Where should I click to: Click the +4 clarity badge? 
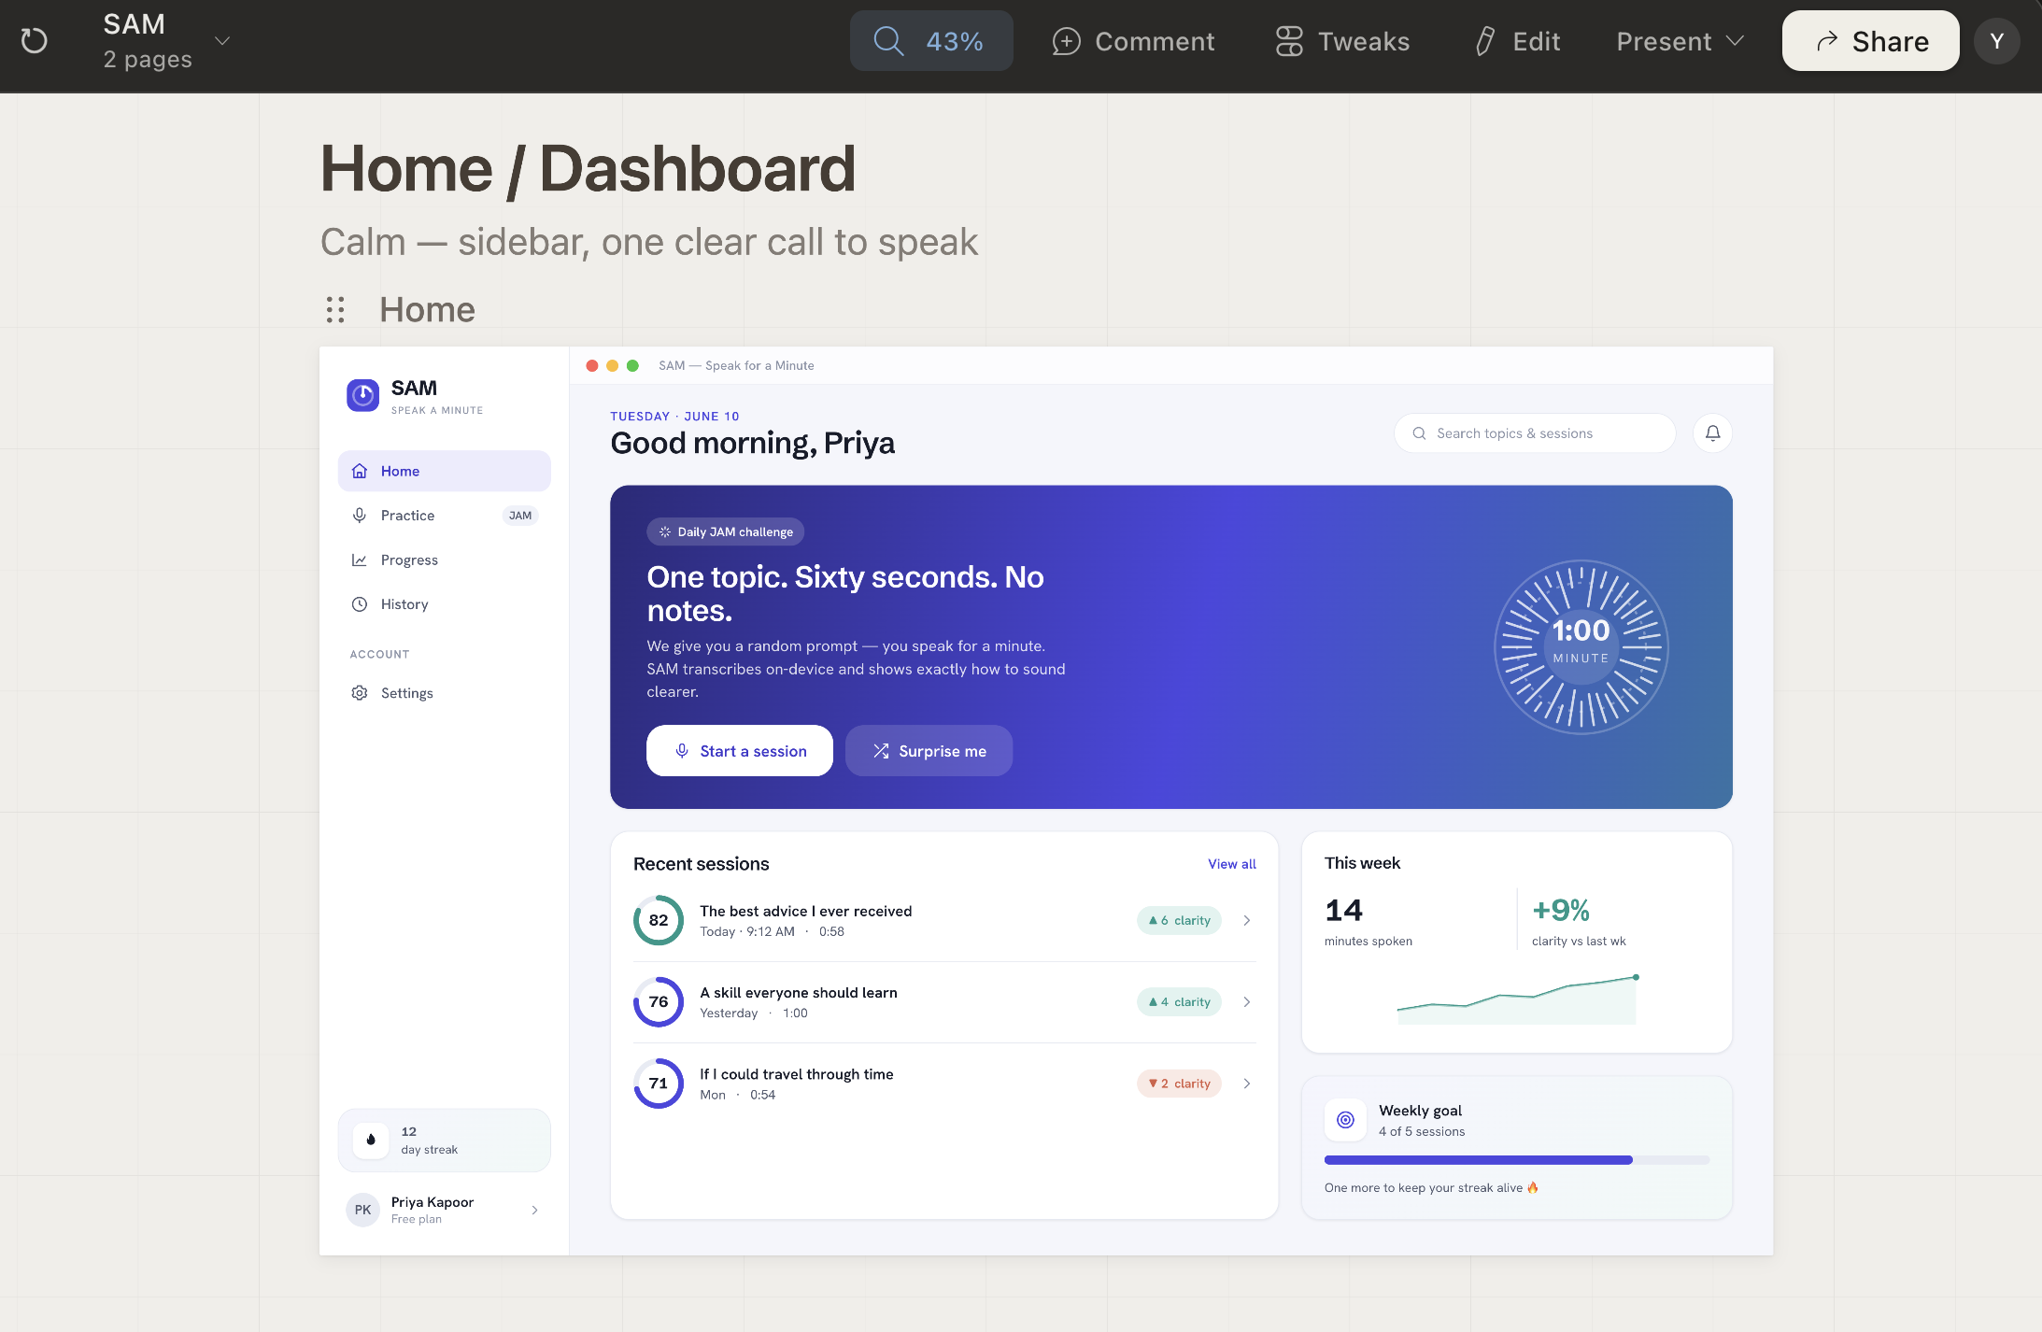(x=1179, y=1001)
